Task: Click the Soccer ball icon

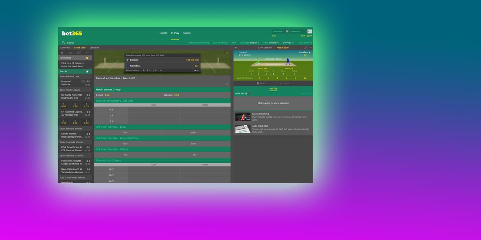Action: pyautogui.click(x=87, y=71)
